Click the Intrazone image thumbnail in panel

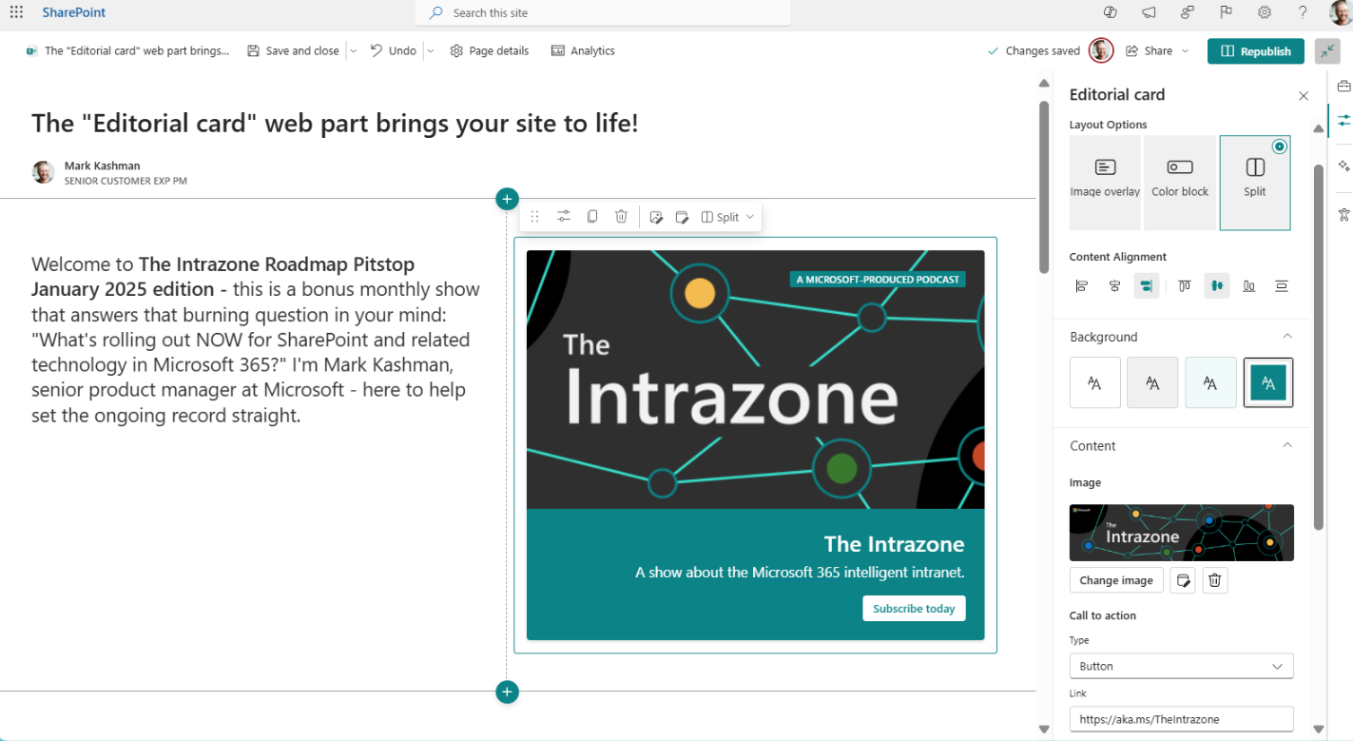[x=1181, y=533]
